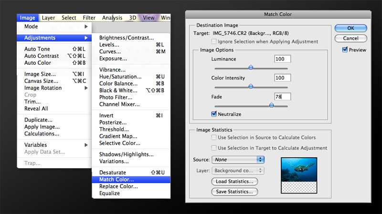Open Curves adjustment
382x214 pixels.
coord(131,51)
